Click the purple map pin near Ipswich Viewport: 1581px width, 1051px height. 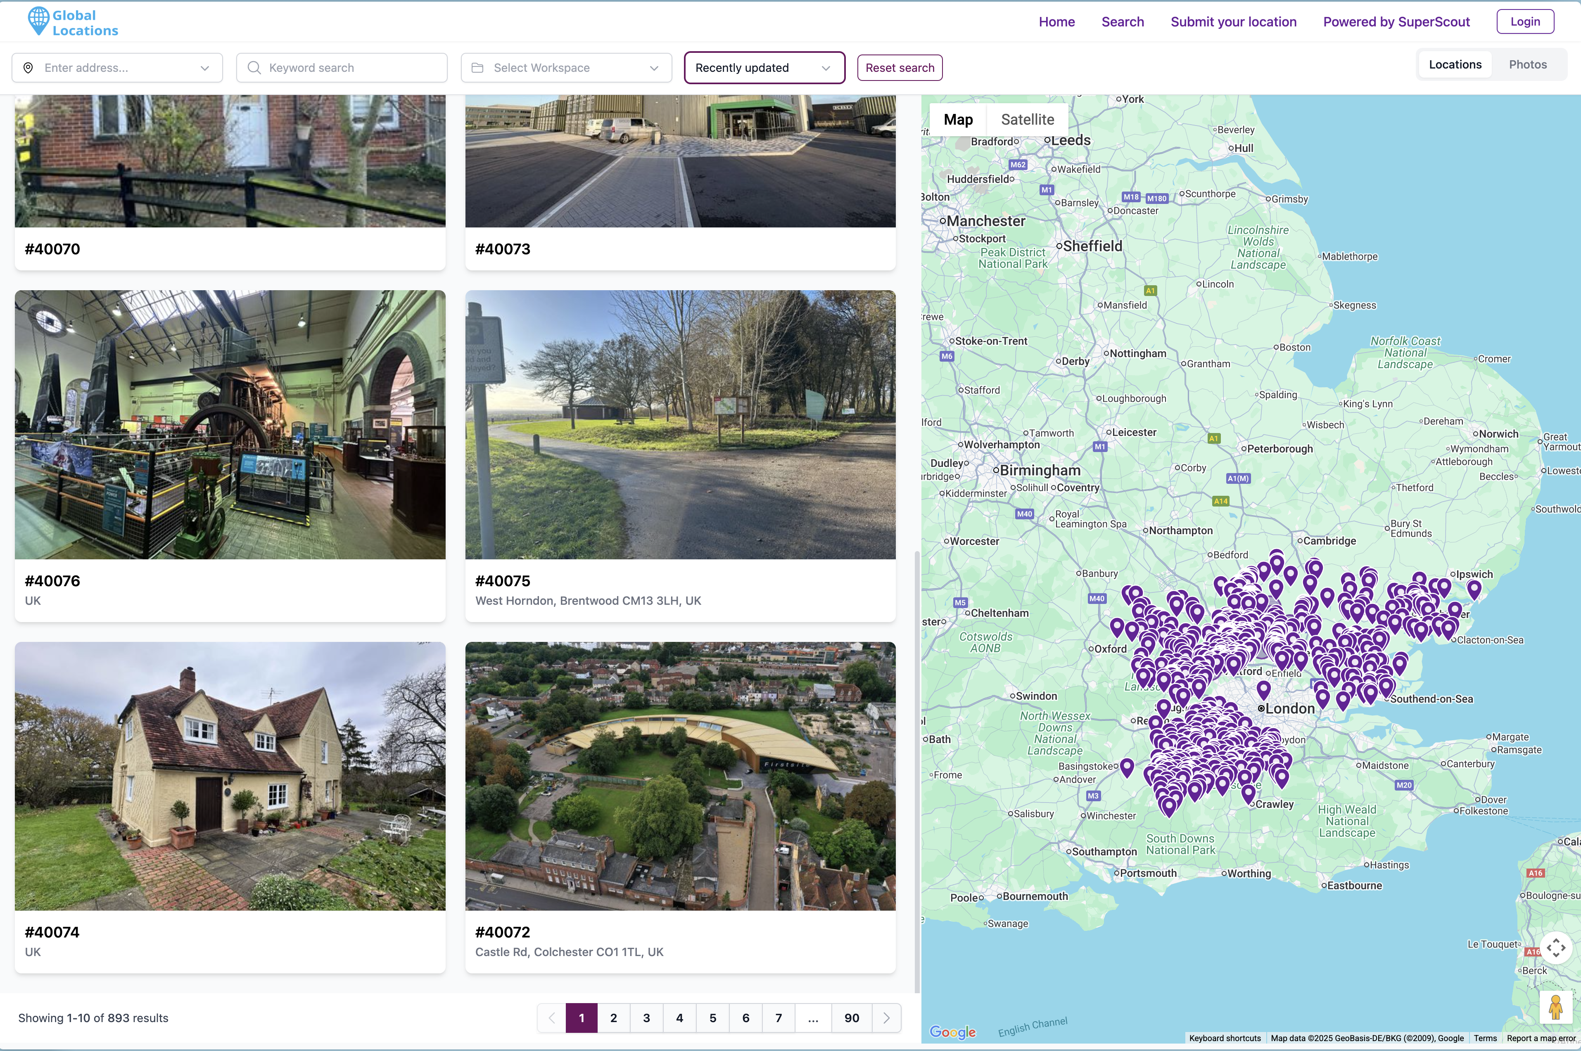point(1474,589)
